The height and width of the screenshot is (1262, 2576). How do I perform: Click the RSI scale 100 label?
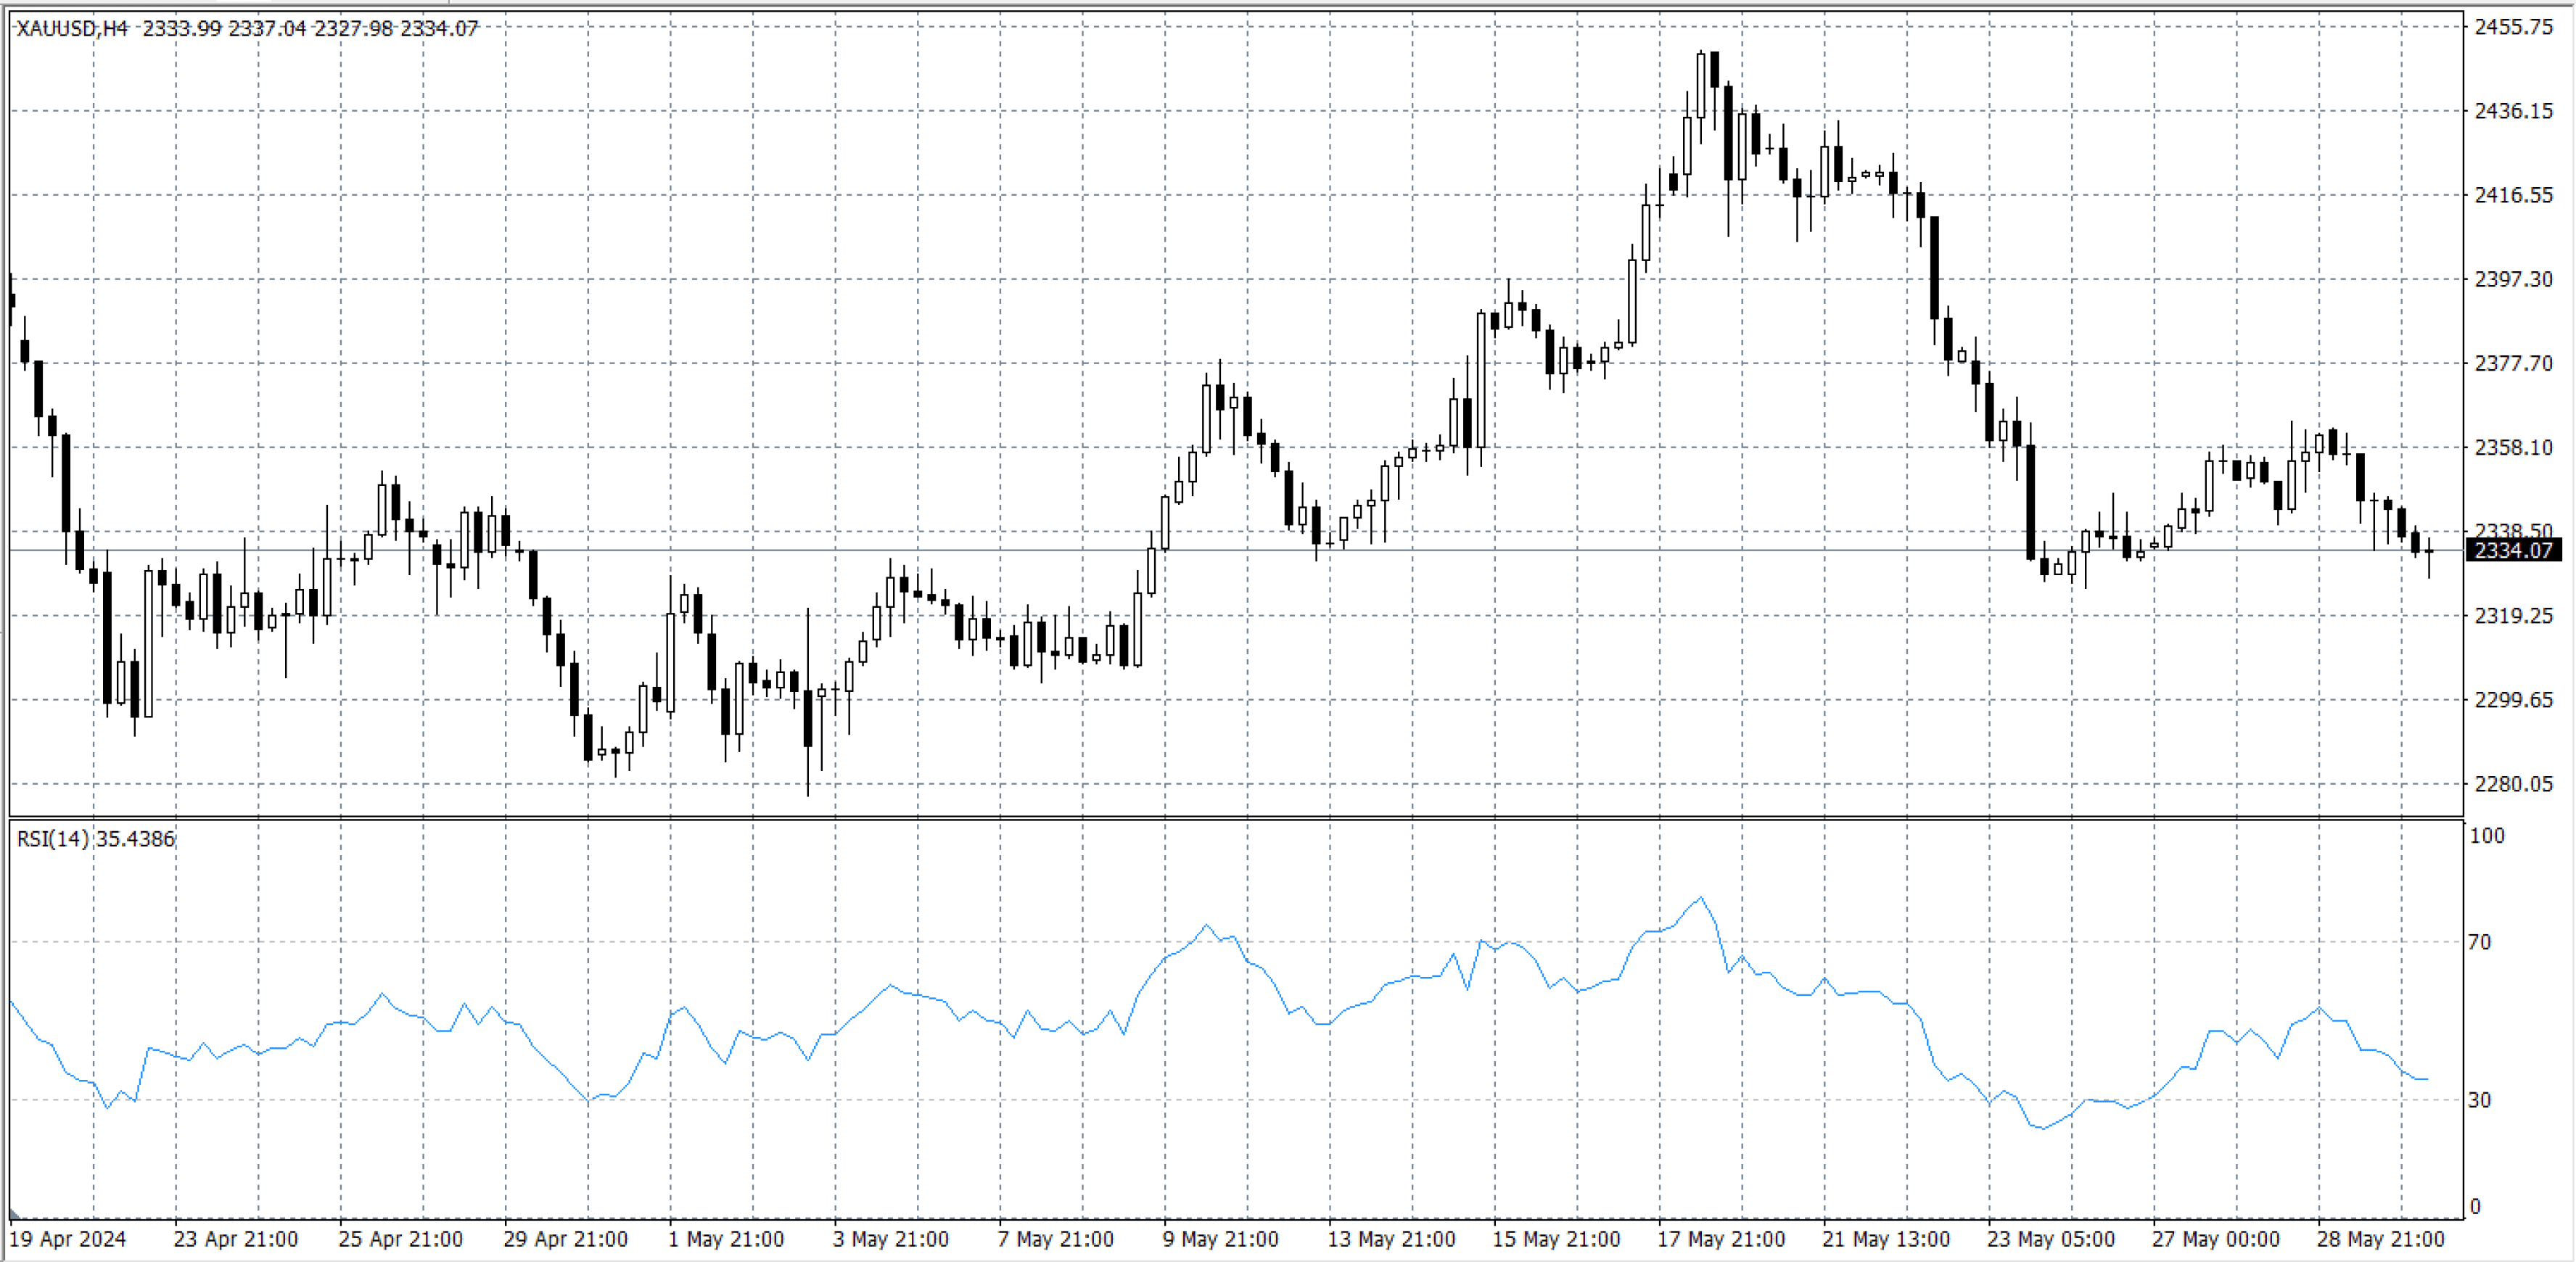coord(2486,836)
